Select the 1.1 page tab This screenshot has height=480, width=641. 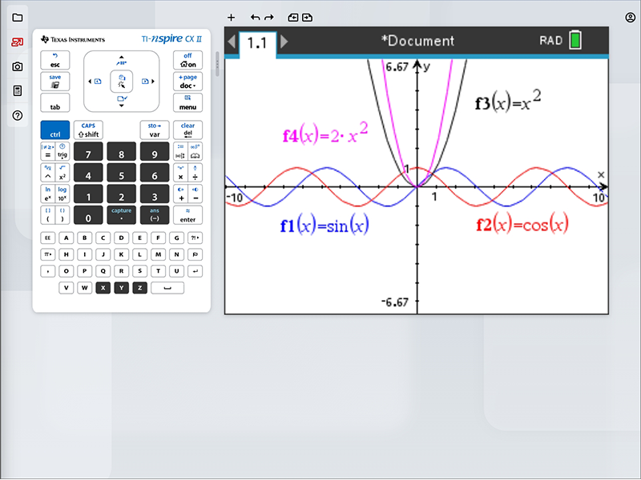click(x=257, y=42)
